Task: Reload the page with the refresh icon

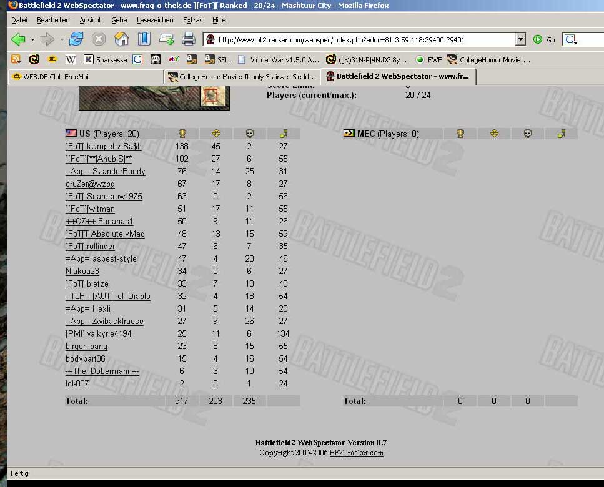Action: [x=76, y=39]
